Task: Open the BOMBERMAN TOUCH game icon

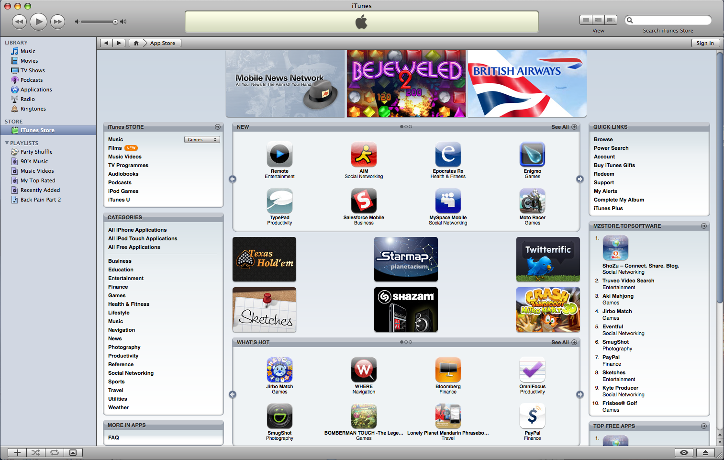Action: click(364, 416)
